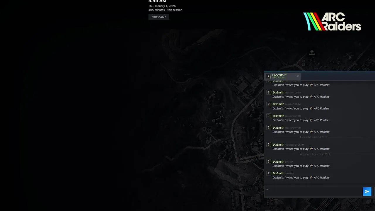Image resolution: width=375 pixels, height=211 pixels.
Task: Click the ARC Raiders game icon in the Monday 7:19 PM invite
Action: point(311,108)
